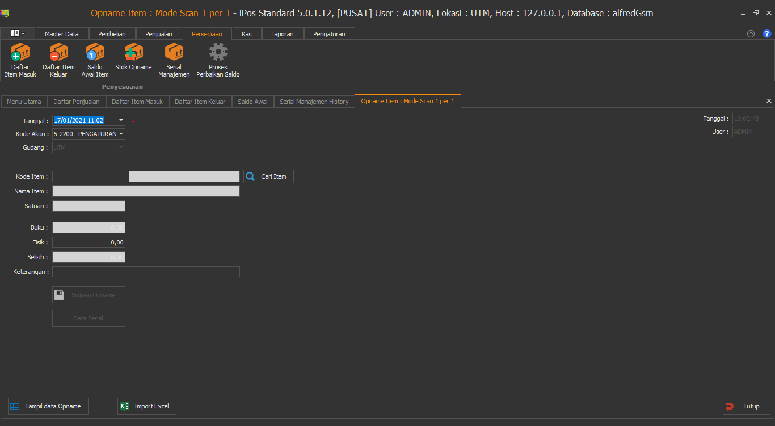775x426 pixels.
Task: Open Serial Manajemen ribbon icon
Action: 174,60
